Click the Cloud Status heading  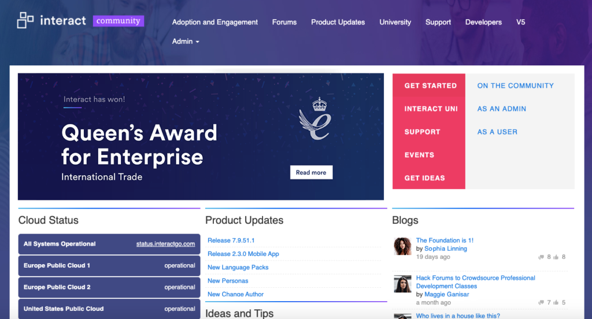pos(49,220)
